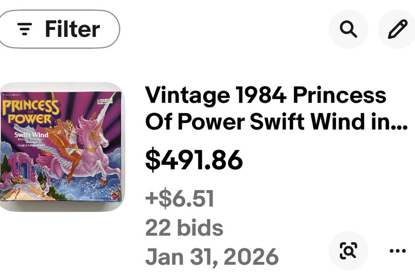Open the Filter options button
Image resolution: width=415 pixels, height=275 pixels.
click(59, 29)
